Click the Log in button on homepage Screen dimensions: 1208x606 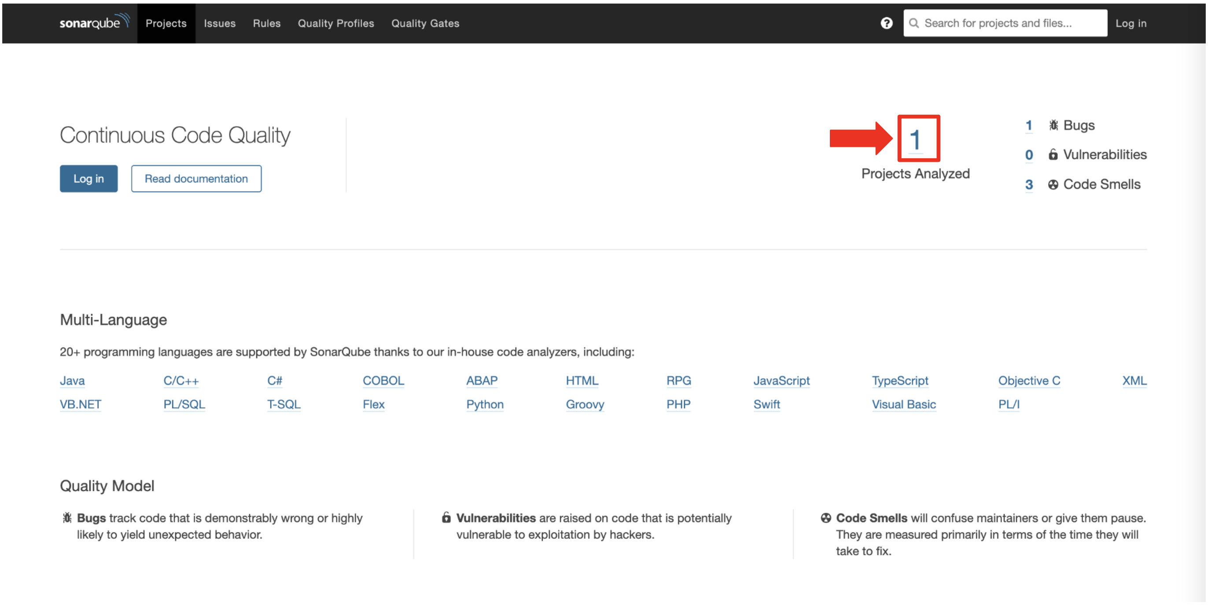point(89,178)
